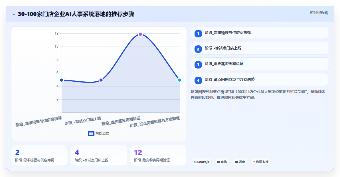Click the x-axis label 阶段_-家试点门店上线
The image size is (340, 177).
point(83,121)
